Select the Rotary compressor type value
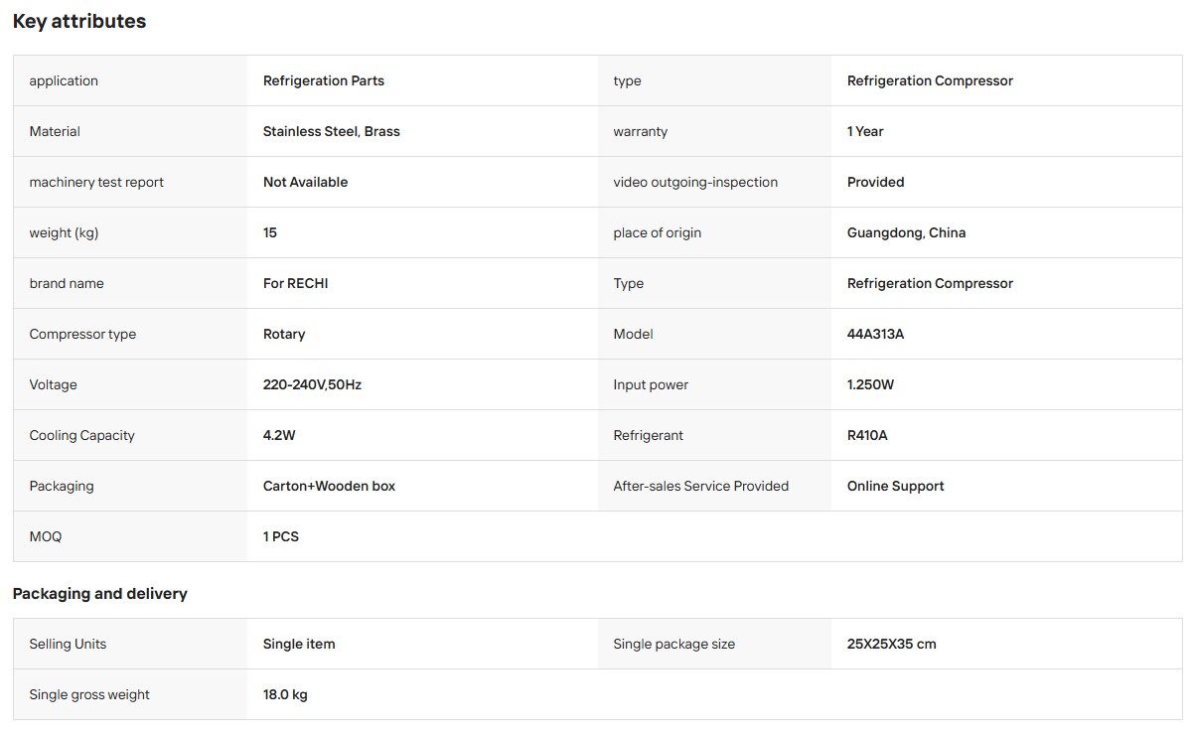 pyautogui.click(x=284, y=334)
